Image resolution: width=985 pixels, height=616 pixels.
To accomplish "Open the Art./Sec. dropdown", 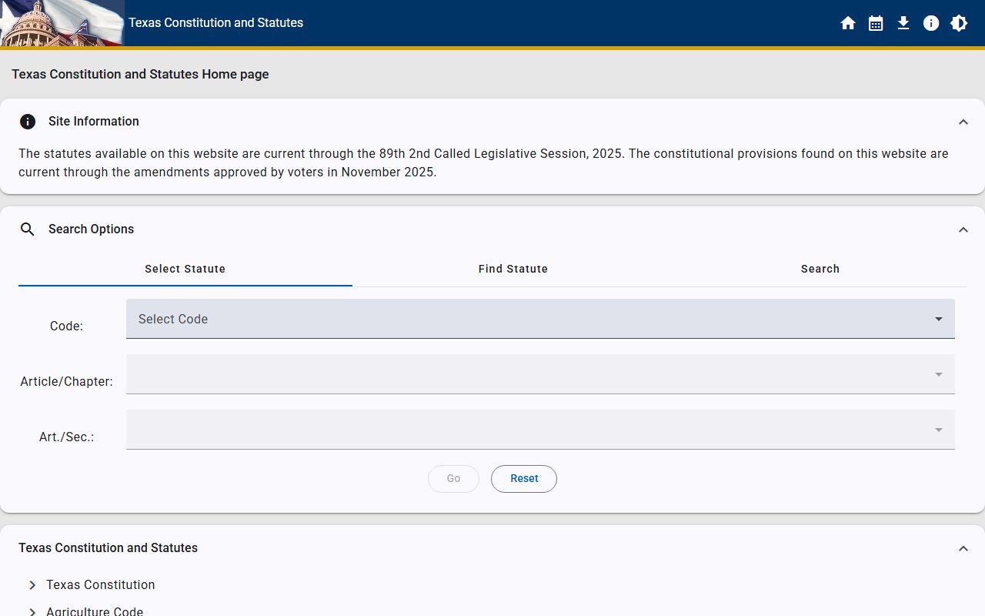I will coord(540,430).
